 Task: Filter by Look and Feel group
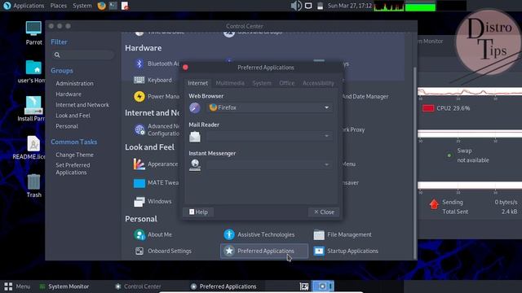(73, 116)
